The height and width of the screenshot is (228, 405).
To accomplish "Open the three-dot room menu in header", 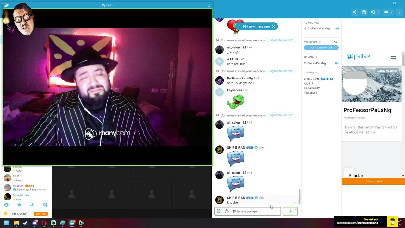I will click(399, 12).
